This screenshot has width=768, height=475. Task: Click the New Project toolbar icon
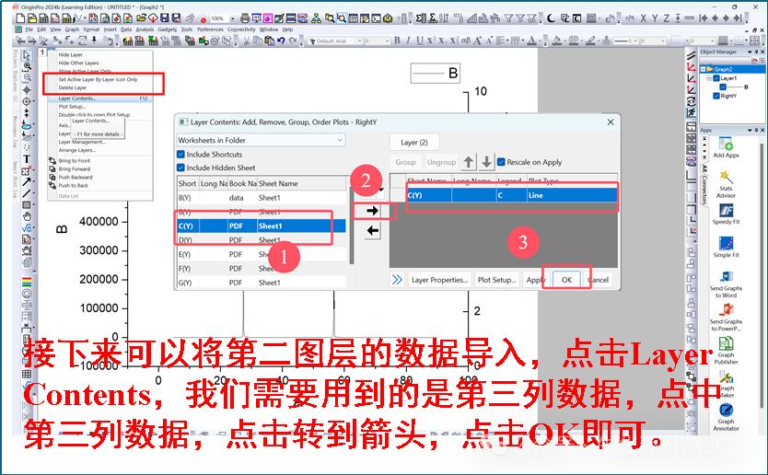20,18
